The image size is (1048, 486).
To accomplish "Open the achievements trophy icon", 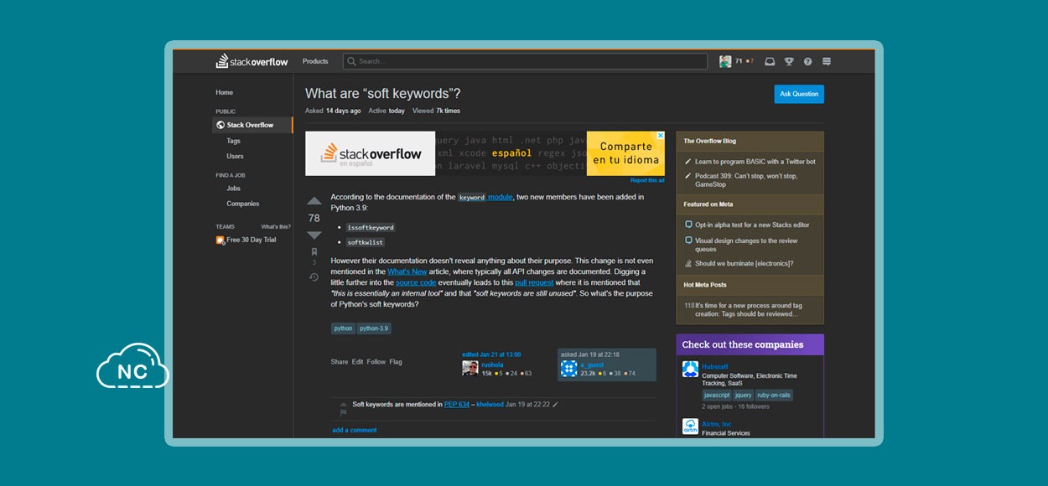I will point(789,61).
